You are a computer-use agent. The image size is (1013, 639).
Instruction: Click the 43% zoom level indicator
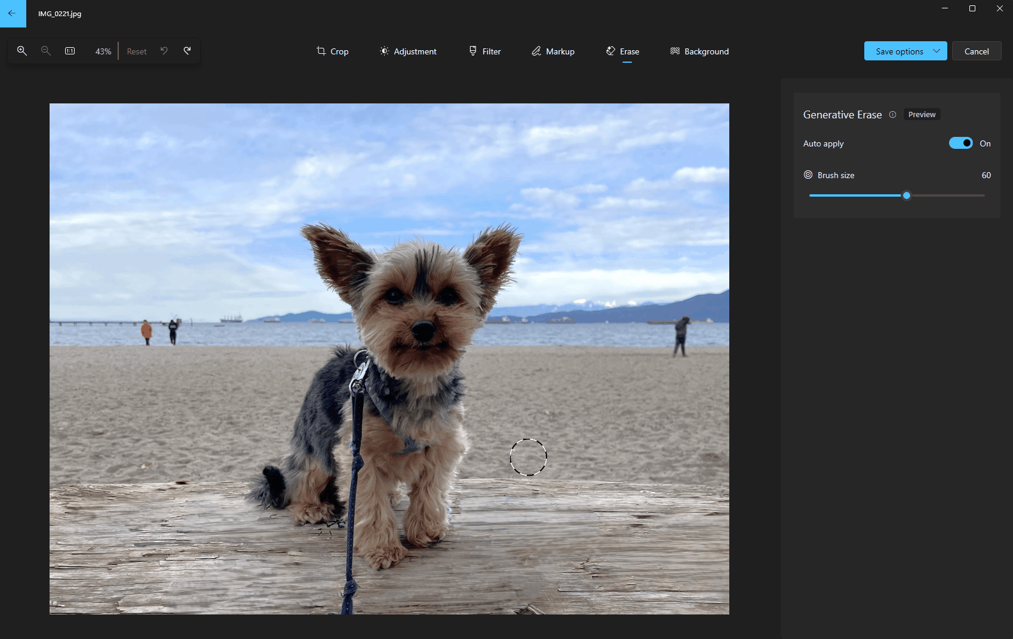[x=102, y=51]
